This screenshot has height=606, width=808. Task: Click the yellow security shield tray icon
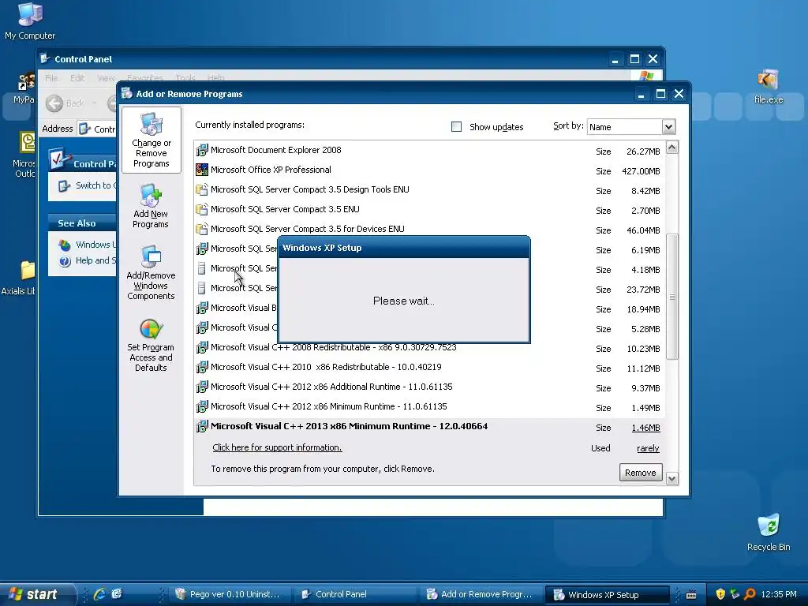(720, 594)
